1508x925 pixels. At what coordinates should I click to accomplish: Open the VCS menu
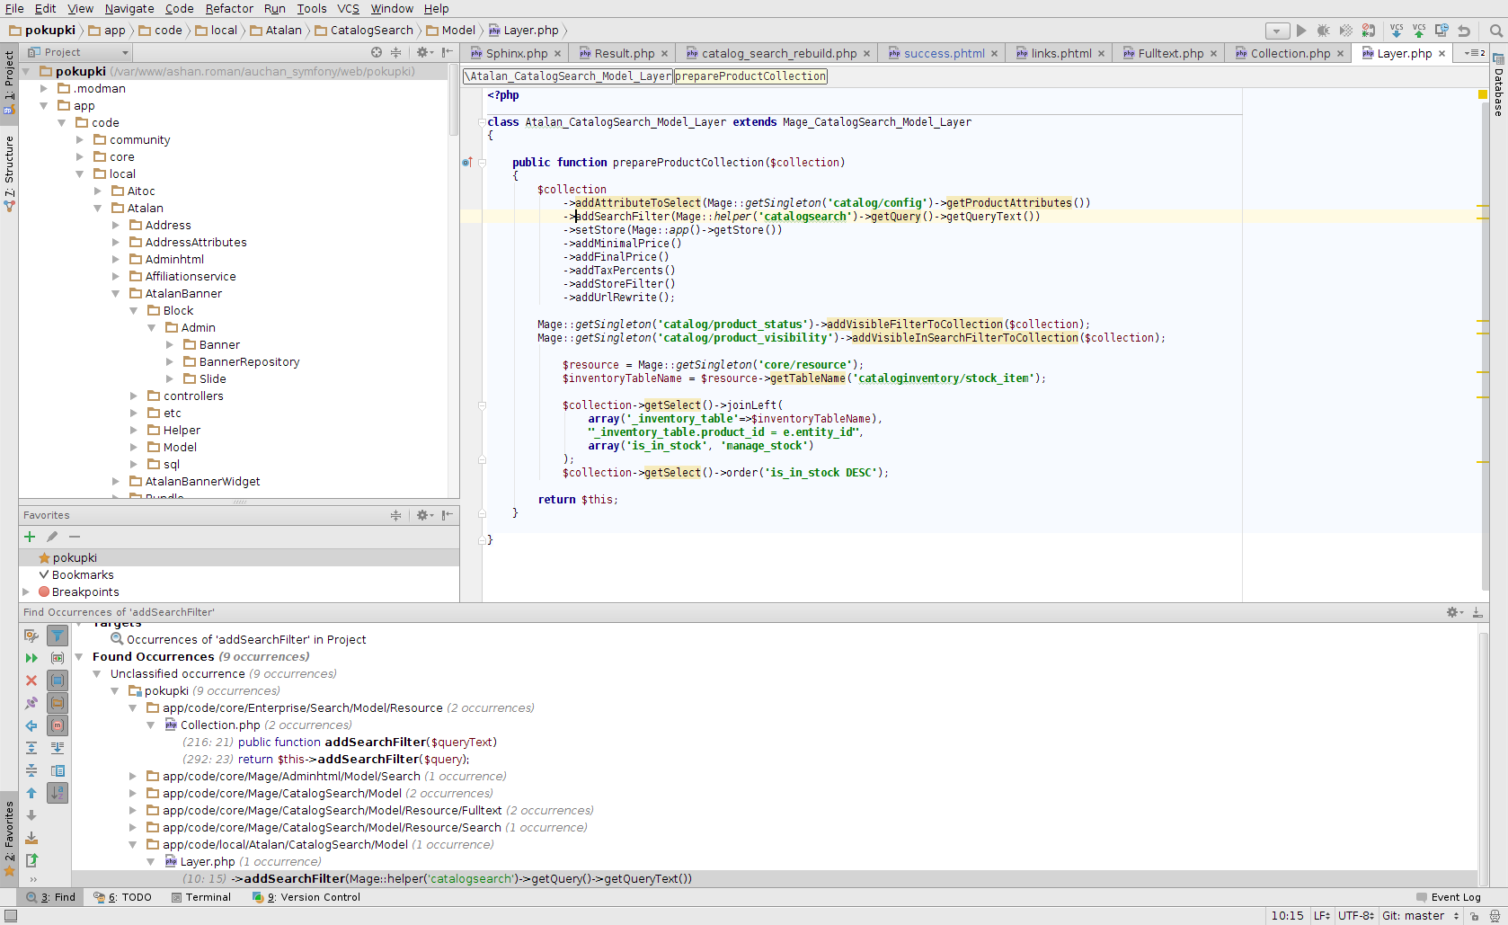[x=348, y=9]
